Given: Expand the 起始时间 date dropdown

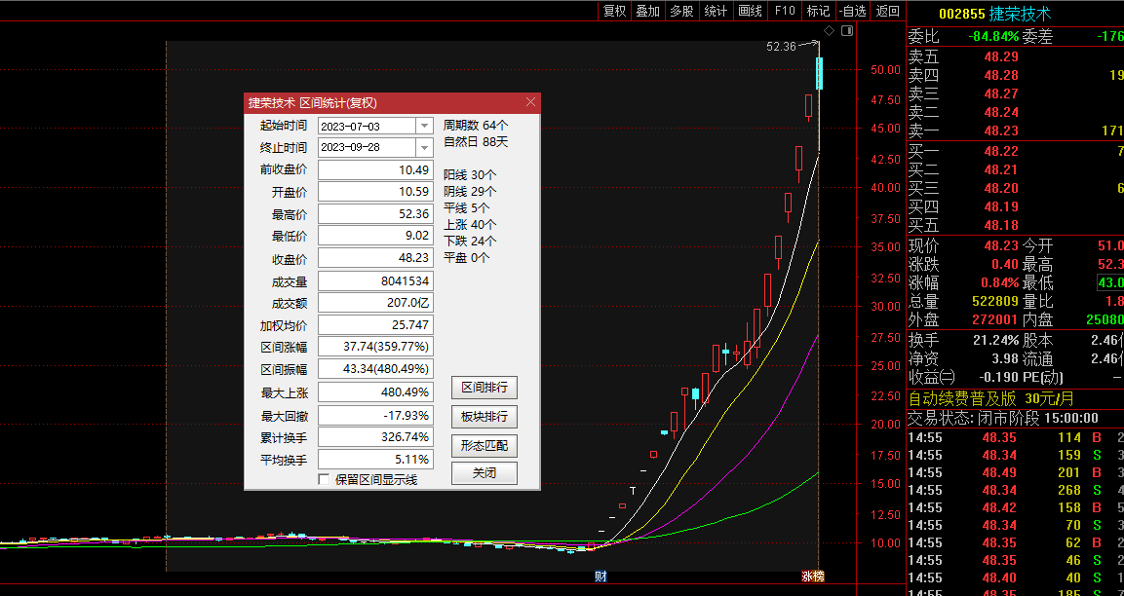Looking at the screenshot, I should click(424, 126).
